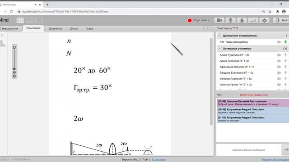Switch to the Трансляция tab
The image size is (289, 162).
tap(33, 28)
